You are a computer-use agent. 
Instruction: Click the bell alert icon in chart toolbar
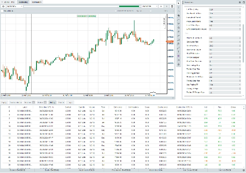[x=178, y=63]
